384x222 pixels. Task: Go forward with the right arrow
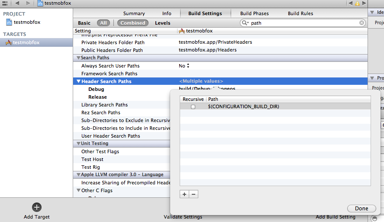coord(28,3)
